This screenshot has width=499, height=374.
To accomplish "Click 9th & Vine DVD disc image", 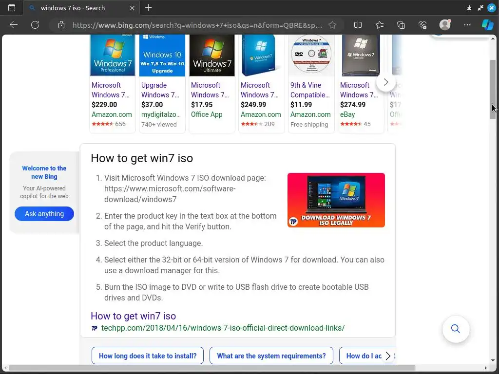I will click(311, 54).
